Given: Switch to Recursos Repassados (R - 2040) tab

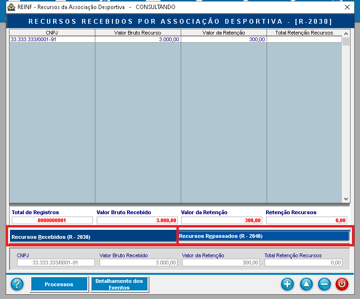Looking at the screenshot, I should tap(264, 236).
